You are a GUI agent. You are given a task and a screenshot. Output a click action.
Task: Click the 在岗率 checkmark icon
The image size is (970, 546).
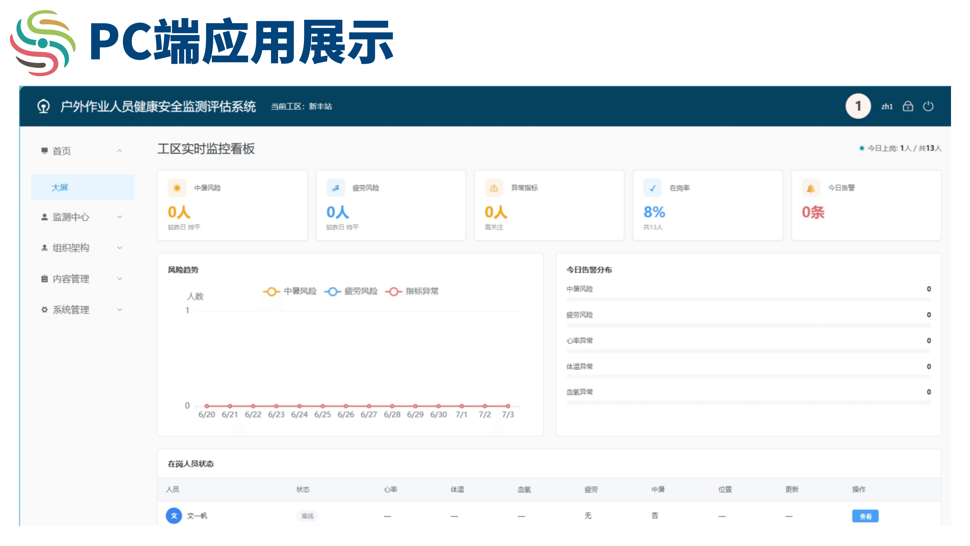click(x=652, y=188)
